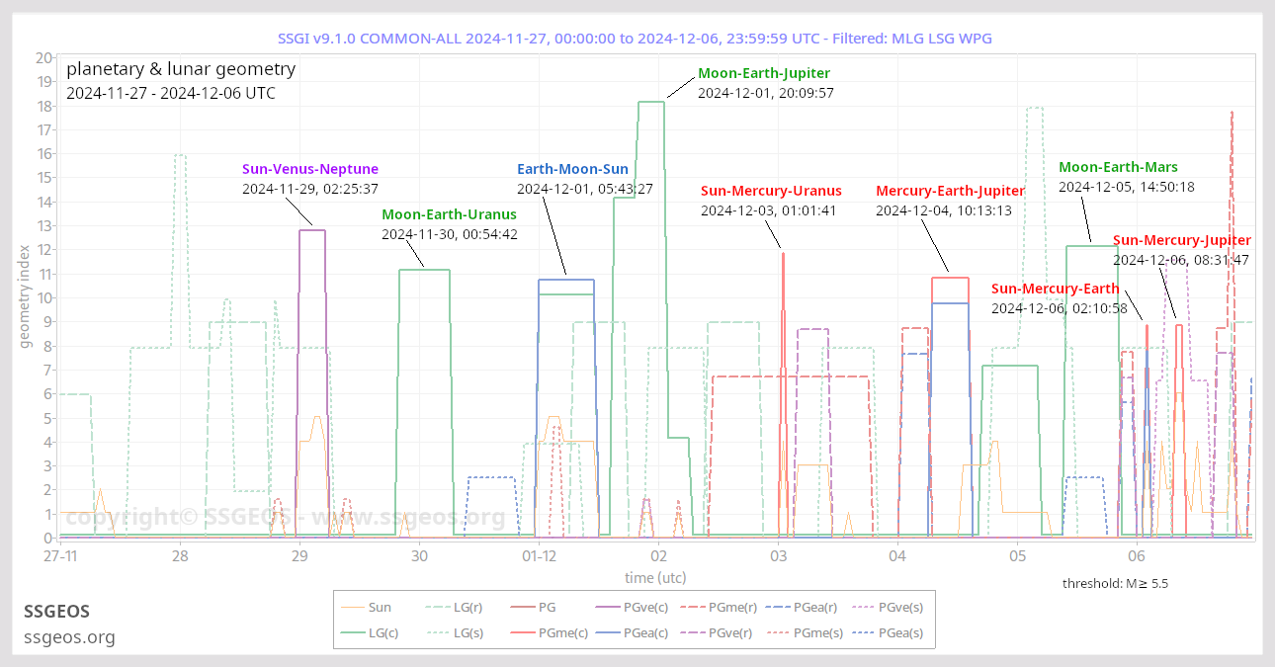Click the PG legend color swatch

point(524,607)
